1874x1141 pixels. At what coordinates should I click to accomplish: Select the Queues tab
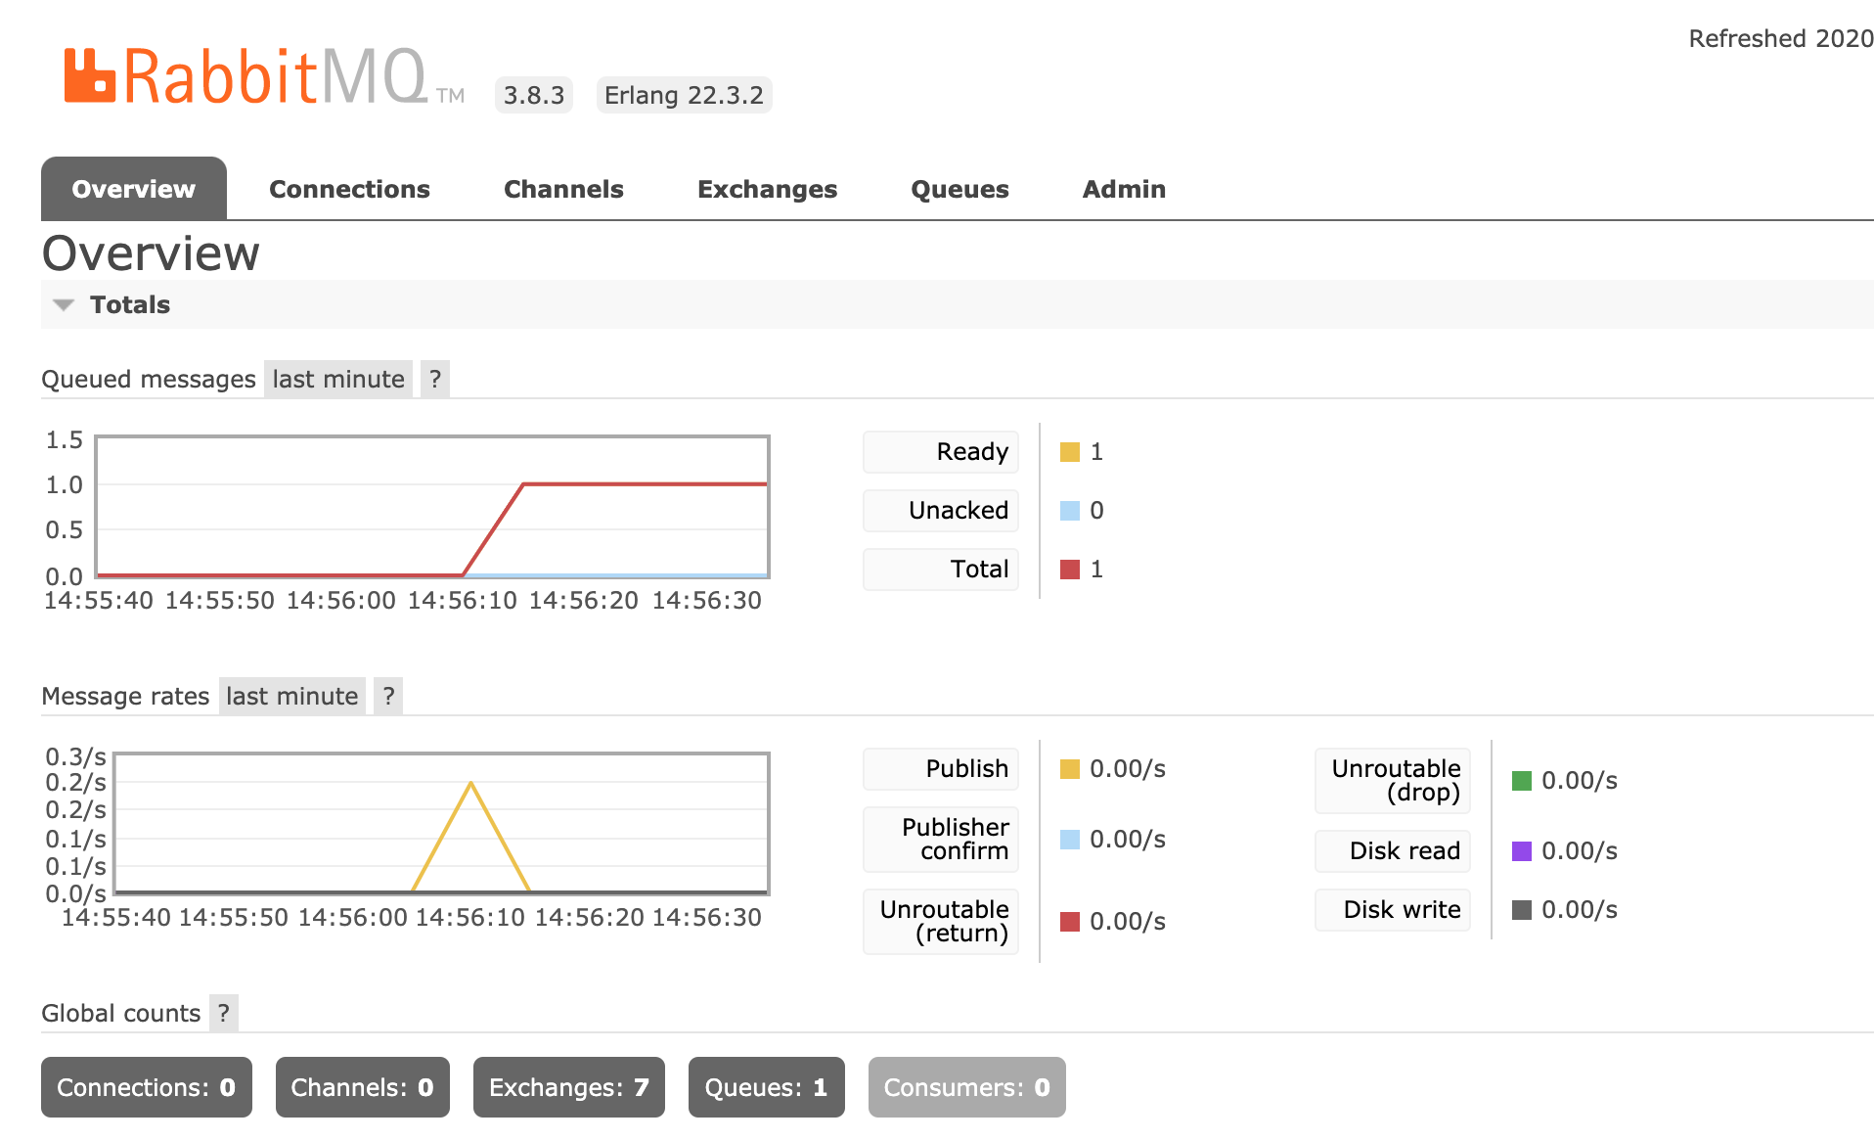tap(959, 189)
